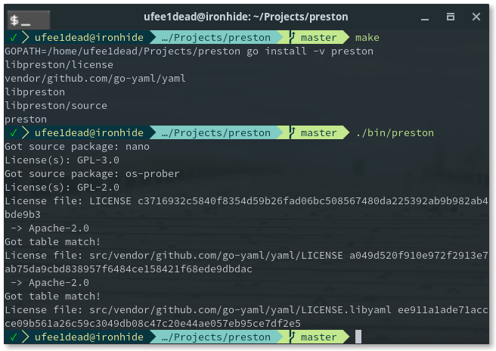Screen dimensions: 496x351
Task: Click the 'libpreston/source' output line
Action: click(x=56, y=106)
